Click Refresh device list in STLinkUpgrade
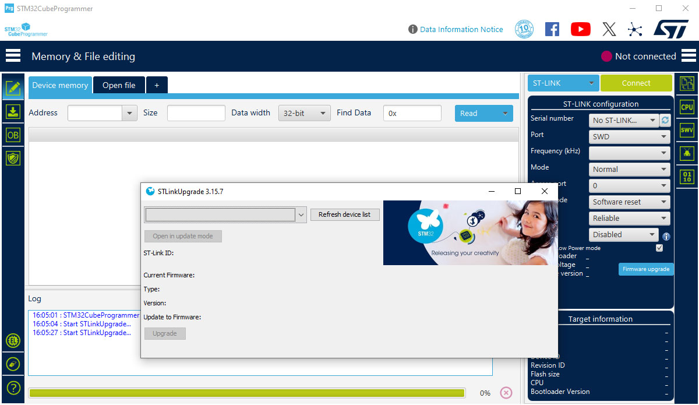 click(x=345, y=214)
